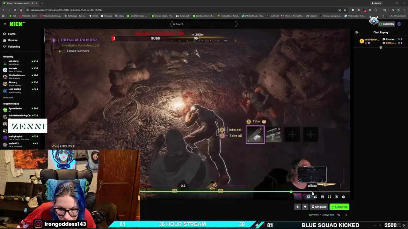This screenshot has height=229, width=408.
Task: Select the Zombel leaderboard entry
Action: pos(392,39)
